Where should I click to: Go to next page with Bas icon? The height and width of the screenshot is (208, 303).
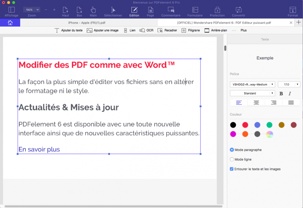(x=79, y=10)
